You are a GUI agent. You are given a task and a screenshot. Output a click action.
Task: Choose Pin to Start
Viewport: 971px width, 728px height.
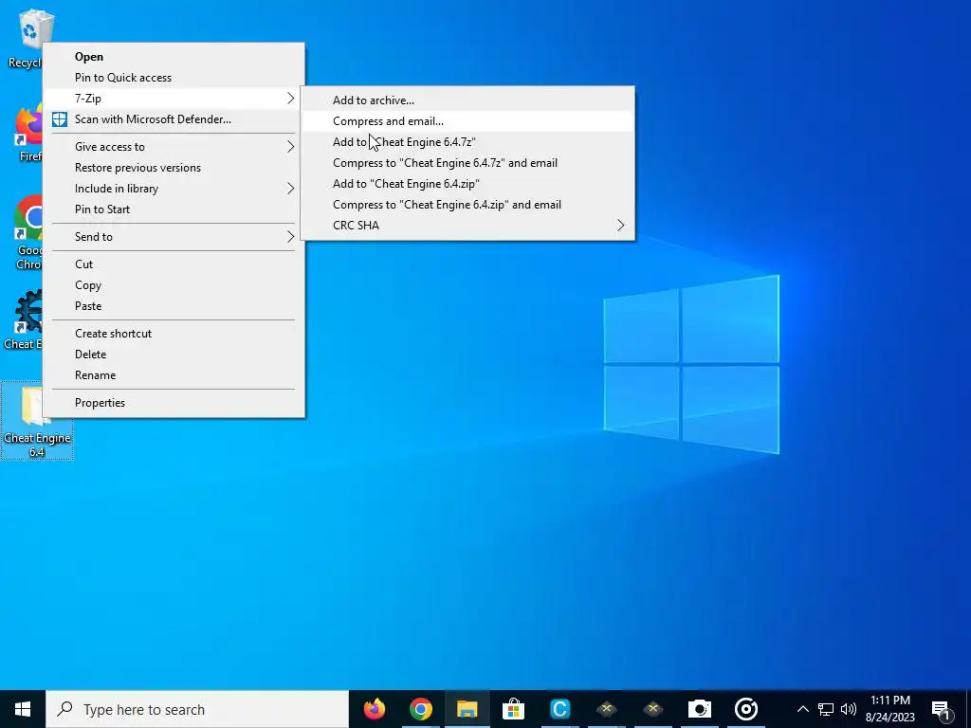[174, 209]
